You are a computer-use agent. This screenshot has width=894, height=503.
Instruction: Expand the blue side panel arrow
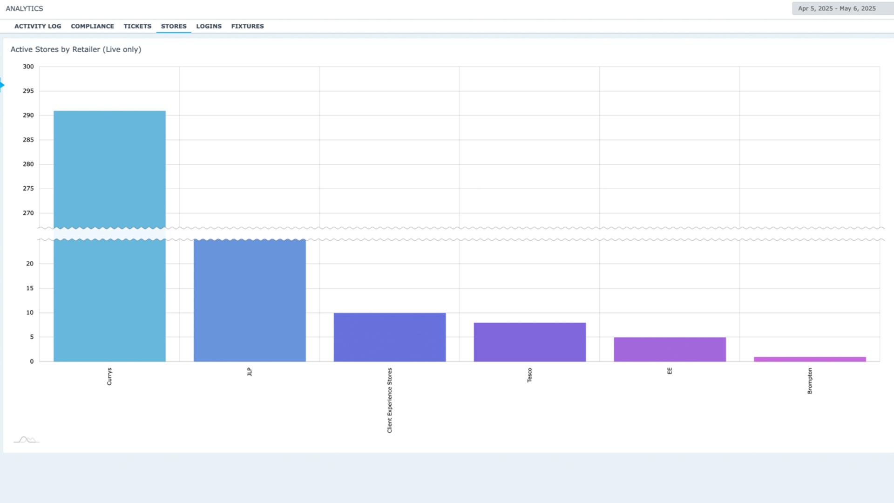click(x=2, y=85)
